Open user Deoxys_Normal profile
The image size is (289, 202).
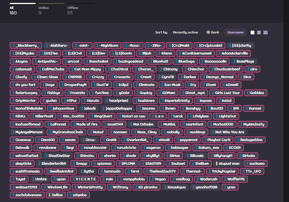218,77
